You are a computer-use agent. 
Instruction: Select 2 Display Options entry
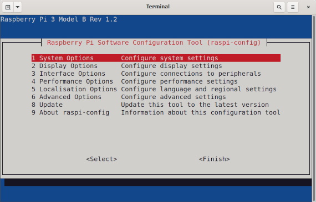[156, 66]
